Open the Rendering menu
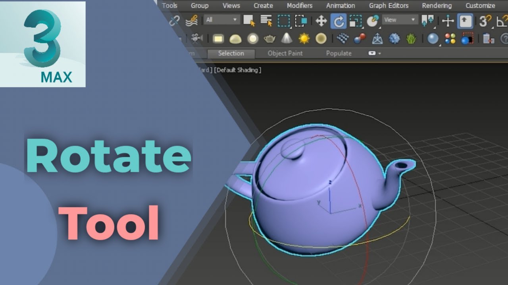The image size is (508, 285). pos(437,6)
